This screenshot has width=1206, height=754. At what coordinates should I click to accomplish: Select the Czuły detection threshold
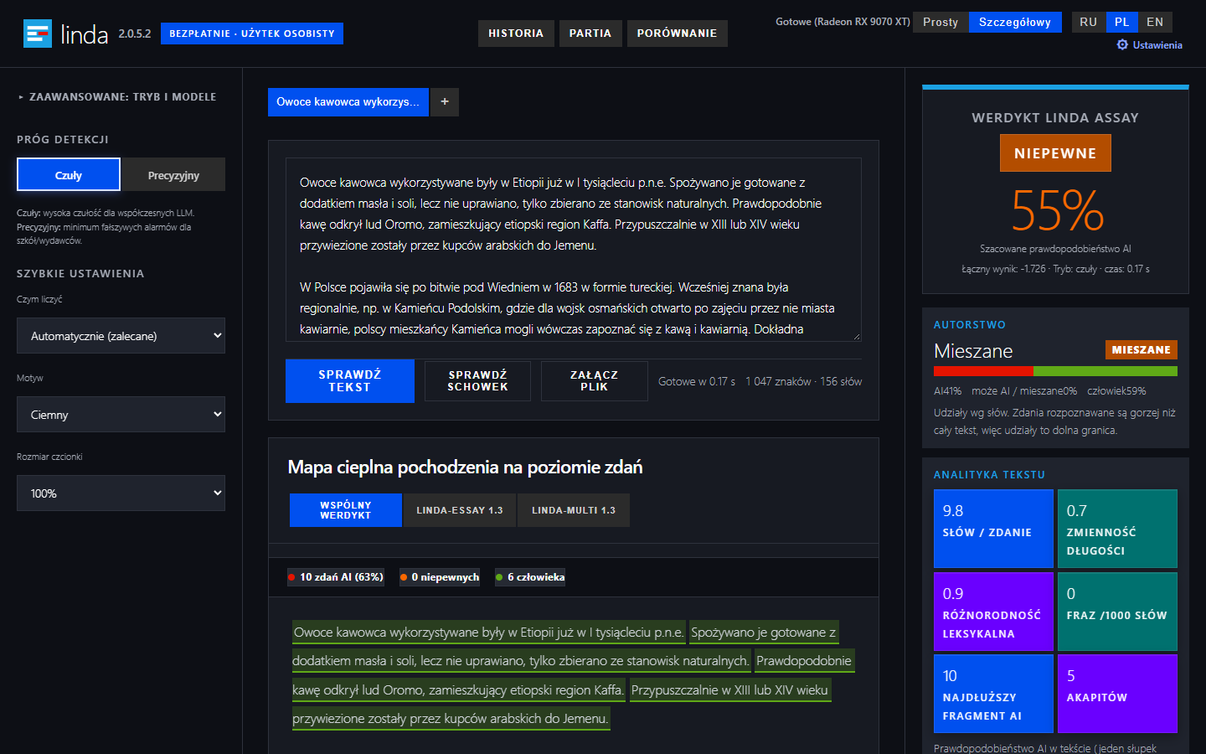coord(69,175)
